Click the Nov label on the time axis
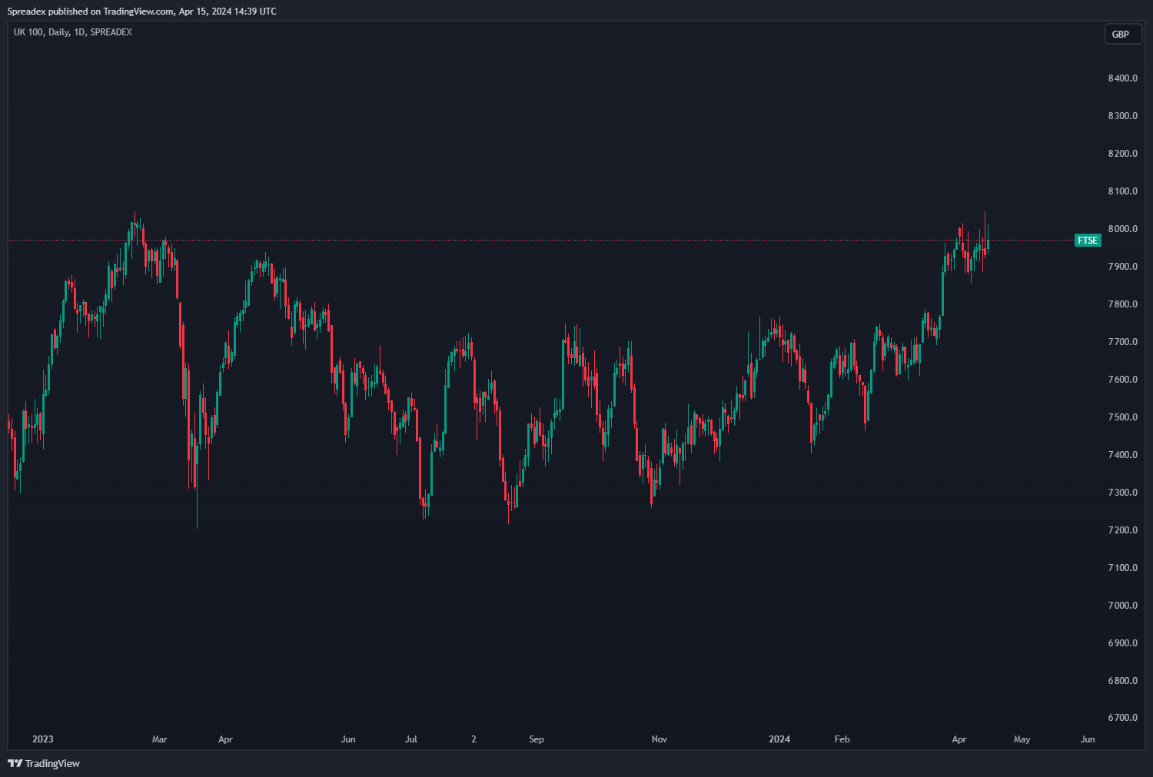 pyautogui.click(x=660, y=739)
